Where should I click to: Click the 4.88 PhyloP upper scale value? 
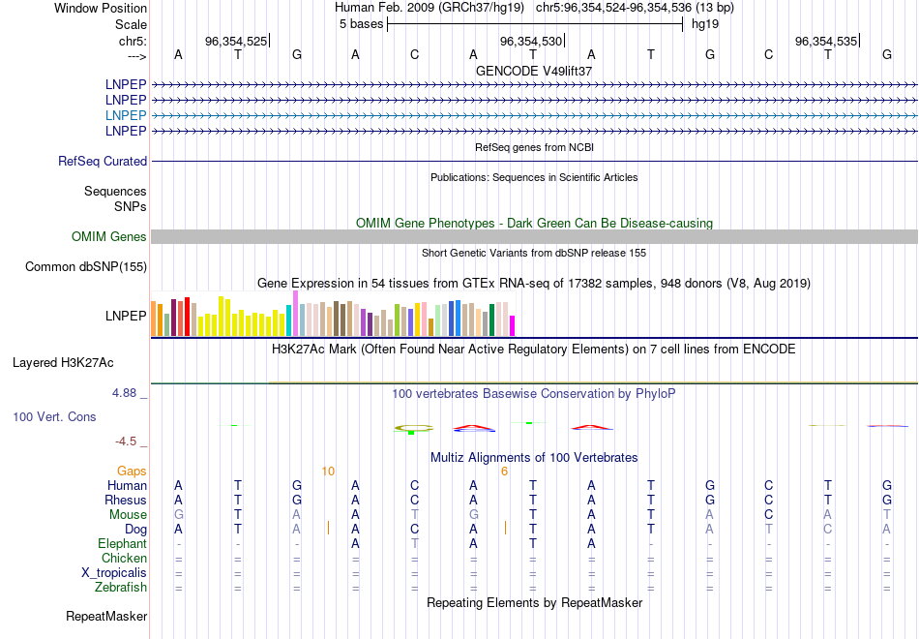point(124,392)
